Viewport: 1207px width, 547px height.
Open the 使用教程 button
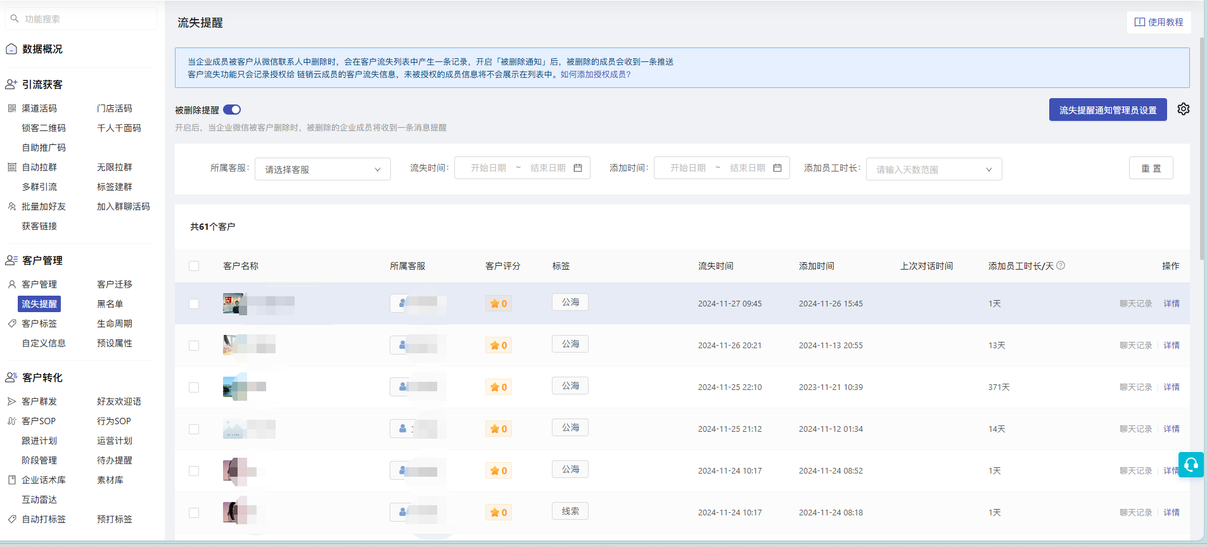[1159, 22]
